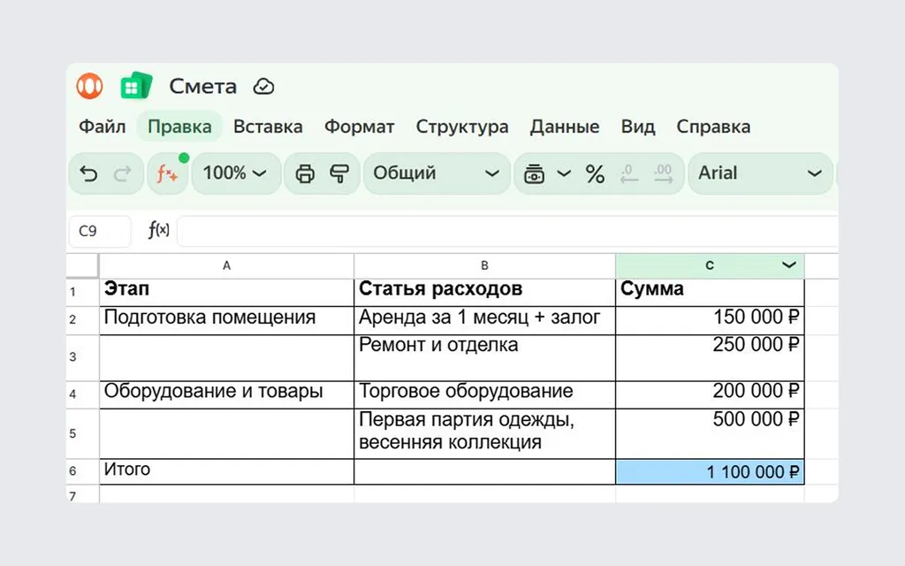Viewport: 905px width, 566px height.
Task: Select the Статья расходов header cell
Action: 484,292
